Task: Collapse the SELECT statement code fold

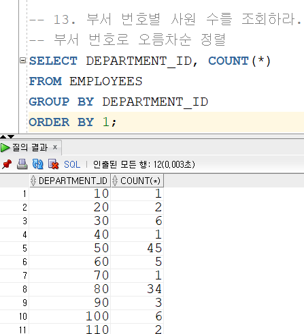Action: coord(22,61)
